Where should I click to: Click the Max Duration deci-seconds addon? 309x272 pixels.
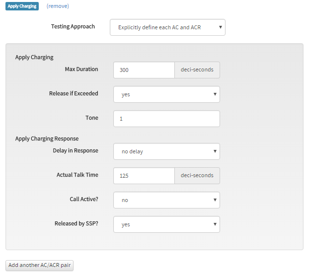(x=197, y=70)
